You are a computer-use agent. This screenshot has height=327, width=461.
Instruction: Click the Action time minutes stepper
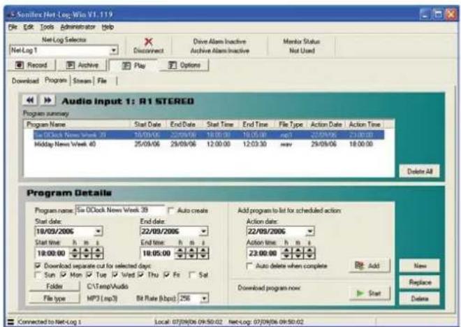click(x=298, y=253)
